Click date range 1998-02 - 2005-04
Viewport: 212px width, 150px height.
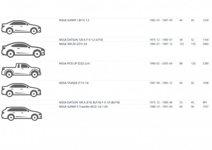(161, 64)
